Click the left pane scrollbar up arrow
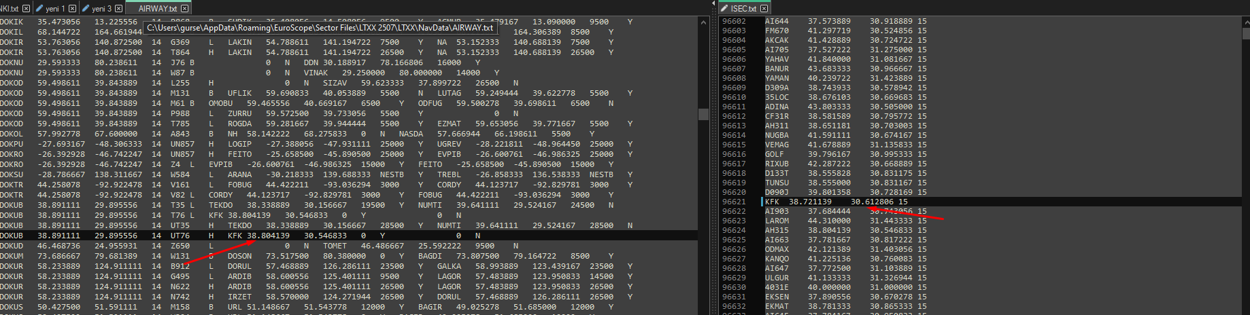Screen dimensions: 1250x315 coord(703,22)
